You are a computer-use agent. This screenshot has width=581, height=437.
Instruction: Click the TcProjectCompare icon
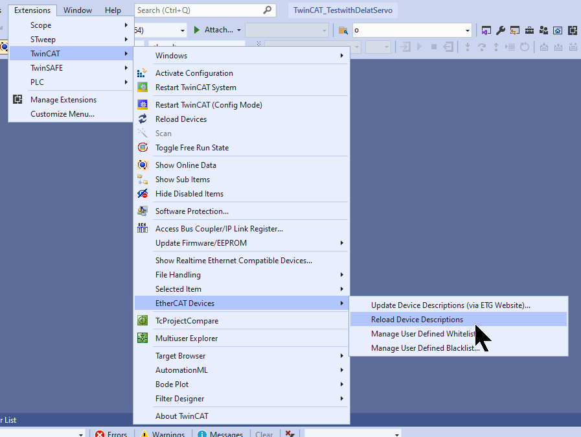click(142, 320)
